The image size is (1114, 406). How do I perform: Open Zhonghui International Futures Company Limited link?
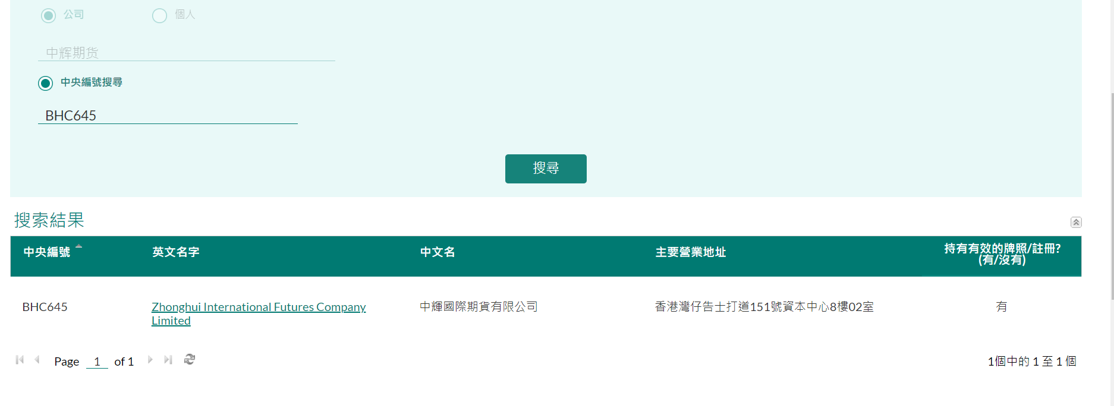click(259, 313)
